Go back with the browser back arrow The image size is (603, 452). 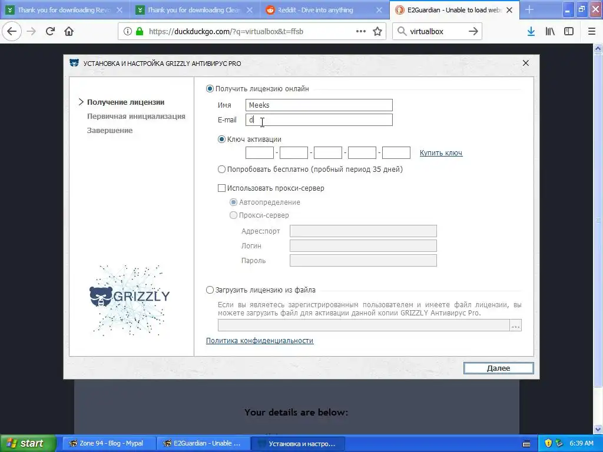pyautogui.click(x=12, y=32)
